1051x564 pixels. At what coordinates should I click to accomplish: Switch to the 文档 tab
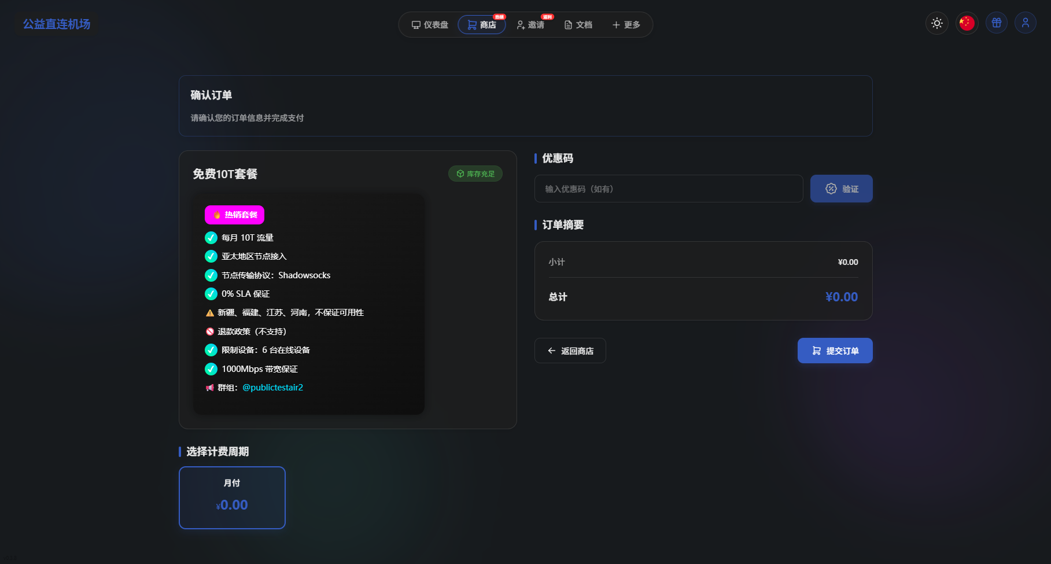pyautogui.click(x=578, y=24)
